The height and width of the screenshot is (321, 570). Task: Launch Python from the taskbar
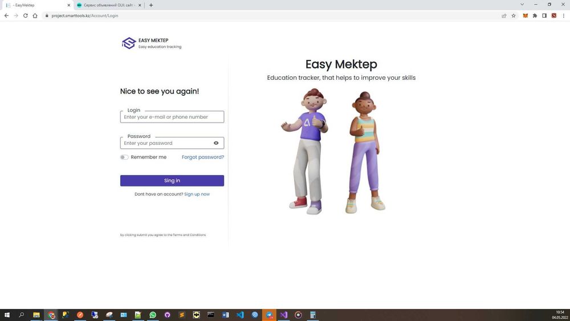(66, 315)
